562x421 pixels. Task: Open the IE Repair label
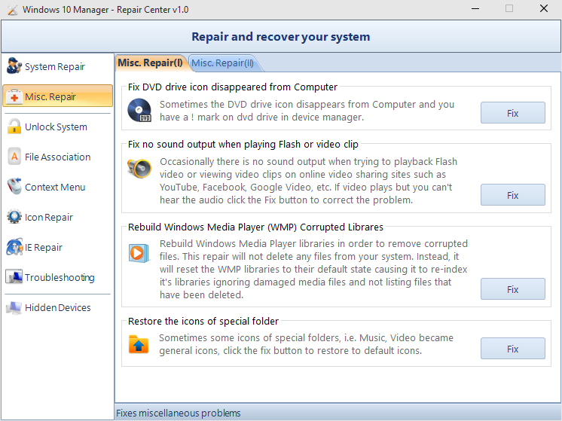pos(44,247)
